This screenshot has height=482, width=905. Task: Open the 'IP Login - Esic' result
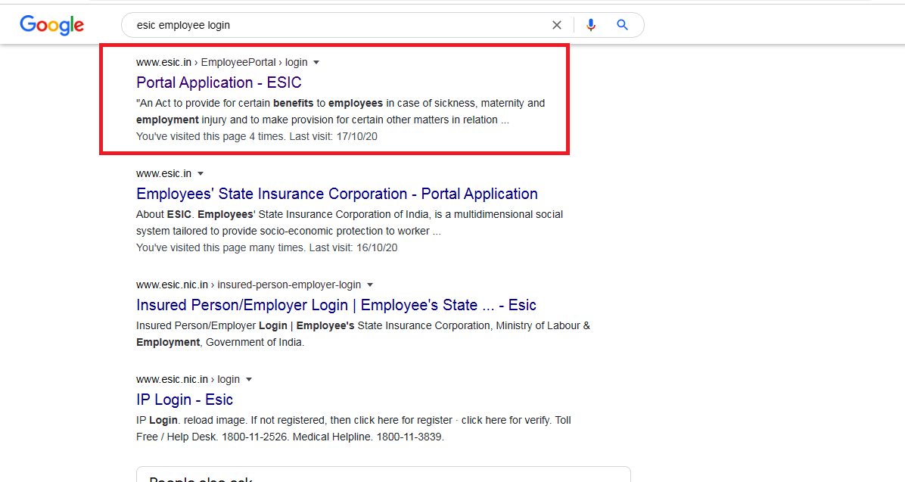[185, 400]
